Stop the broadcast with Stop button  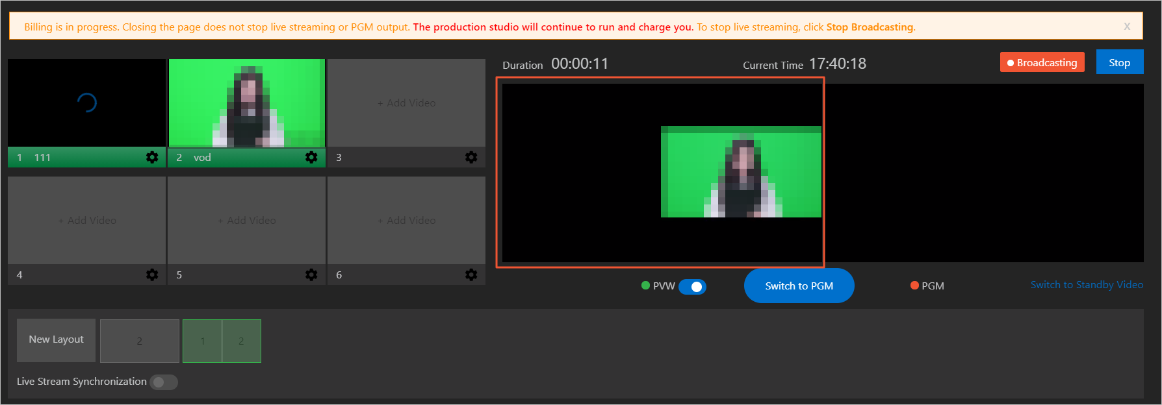pos(1119,62)
